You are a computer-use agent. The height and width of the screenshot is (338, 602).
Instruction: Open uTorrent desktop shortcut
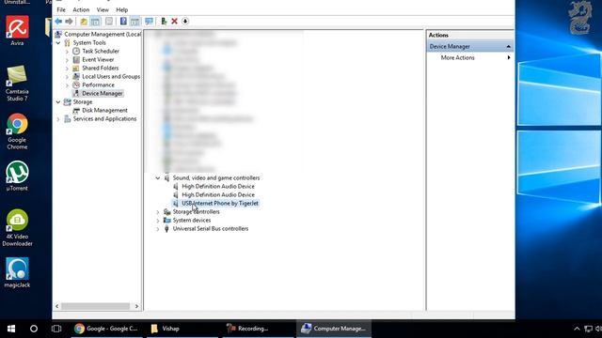tap(17, 176)
